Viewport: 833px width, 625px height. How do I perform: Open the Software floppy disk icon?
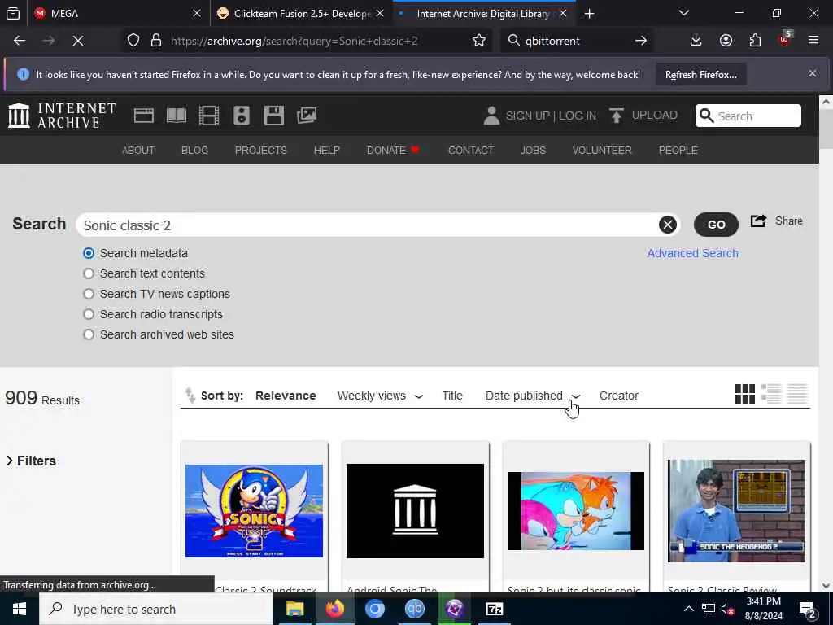[274, 116]
